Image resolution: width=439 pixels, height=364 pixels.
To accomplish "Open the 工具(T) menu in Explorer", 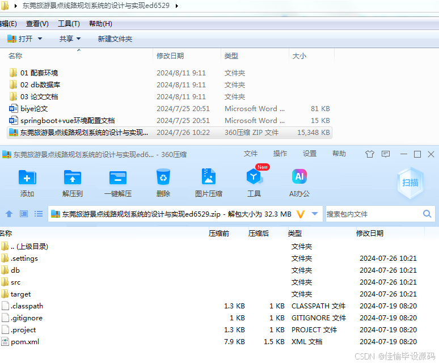I will click(x=69, y=24).
